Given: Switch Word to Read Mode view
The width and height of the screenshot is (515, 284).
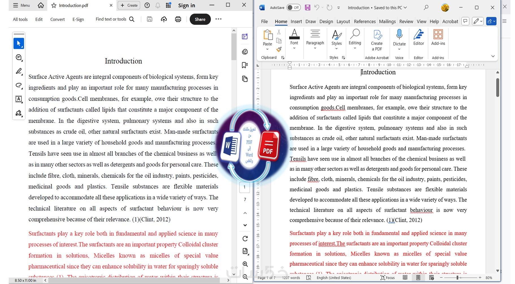Looking at the screenshot, I should [405, 278].
